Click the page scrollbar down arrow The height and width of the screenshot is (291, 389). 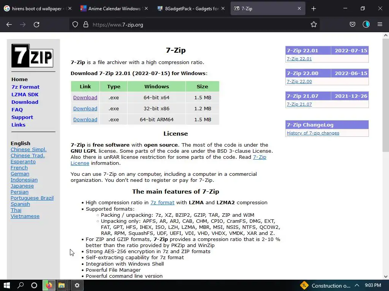[386, 276]
